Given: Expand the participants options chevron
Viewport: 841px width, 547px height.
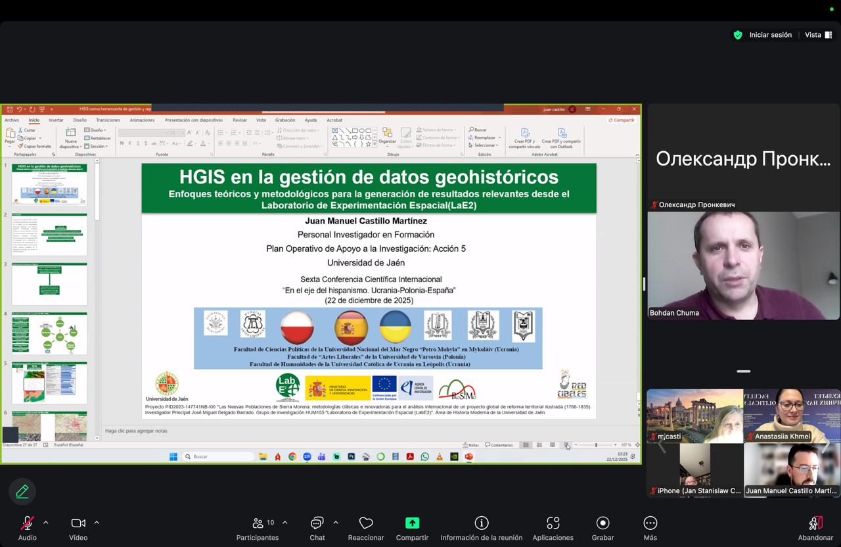Looking at the screenshot, I should point(284,523).
